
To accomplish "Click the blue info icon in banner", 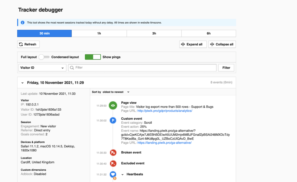I will pyautogui.click(x=23, y=23).
